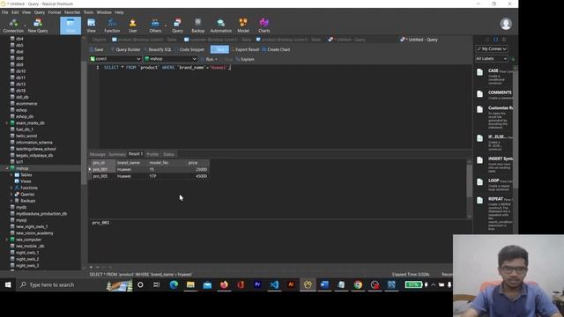564x317 pixels.
Task: Switch to the Status result tab
Action: (168, 154)
